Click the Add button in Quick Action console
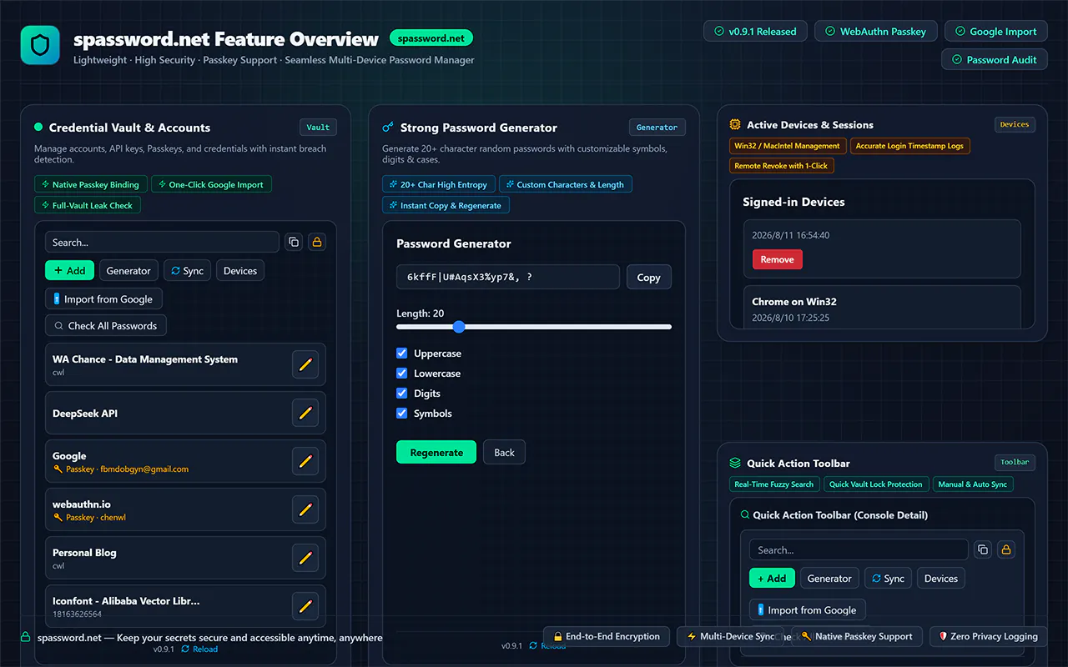The height and width of the screenshot is (667, 1068). coord(772,578)
